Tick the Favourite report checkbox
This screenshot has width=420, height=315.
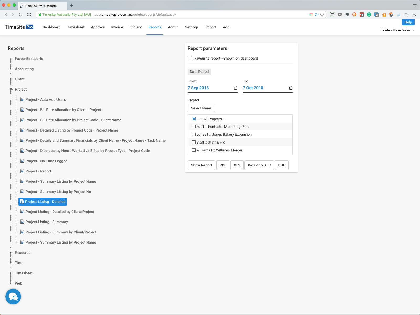[x=190, y=58]
